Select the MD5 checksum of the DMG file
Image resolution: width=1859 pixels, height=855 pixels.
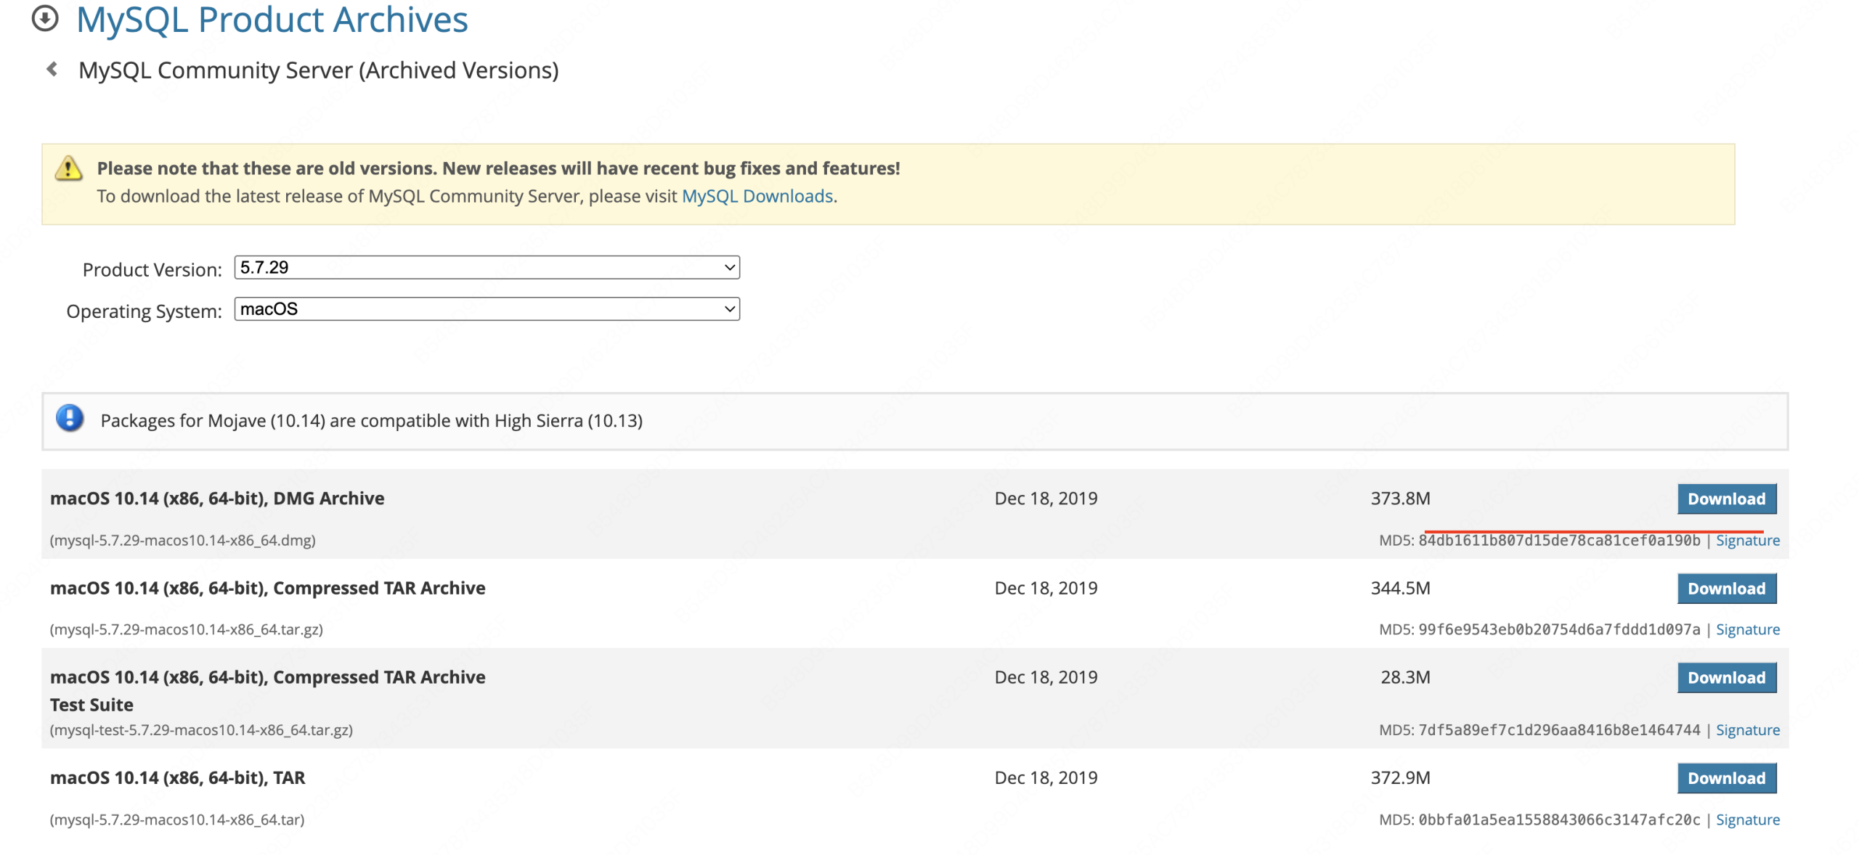(1556, 540)
